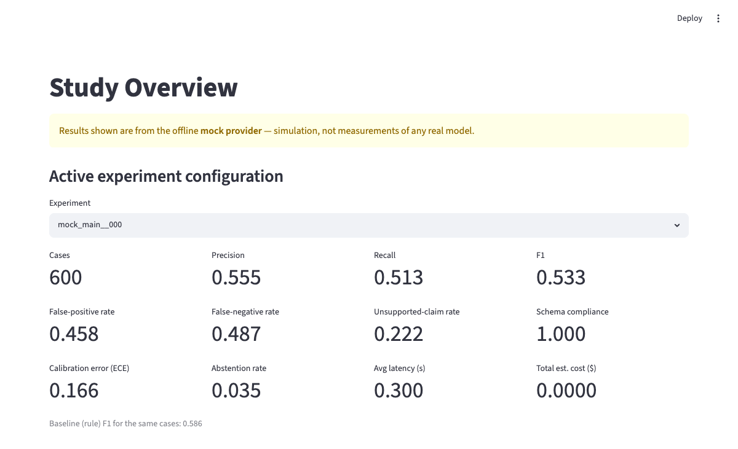The image size is (738, 449).
Task: Click the Schema compliance value 1.000
Action: point(561,334)
